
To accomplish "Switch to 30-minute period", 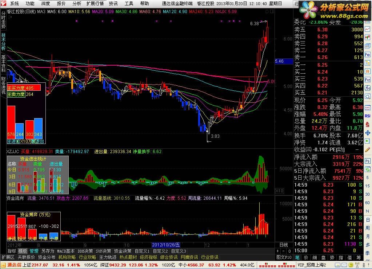I will 368,194.
